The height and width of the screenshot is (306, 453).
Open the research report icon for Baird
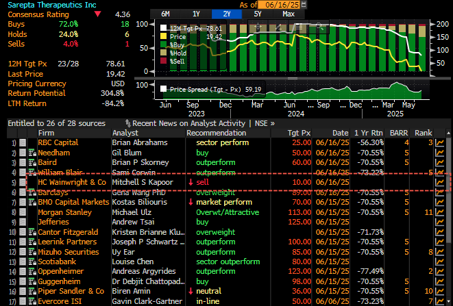[32, 162]
